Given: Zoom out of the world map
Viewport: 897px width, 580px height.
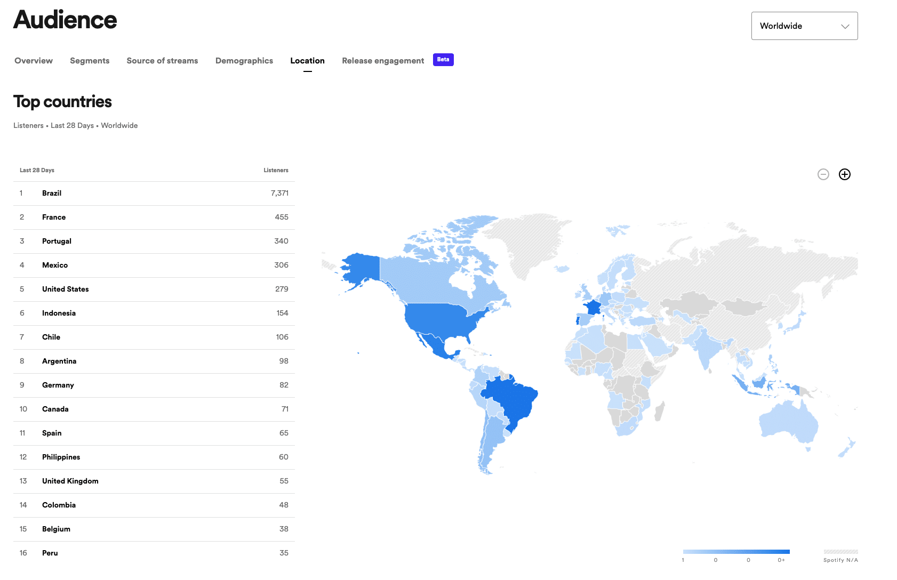Looking at the screenshot, I should point(823,174).
